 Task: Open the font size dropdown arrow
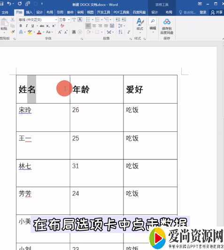(69, 20)
